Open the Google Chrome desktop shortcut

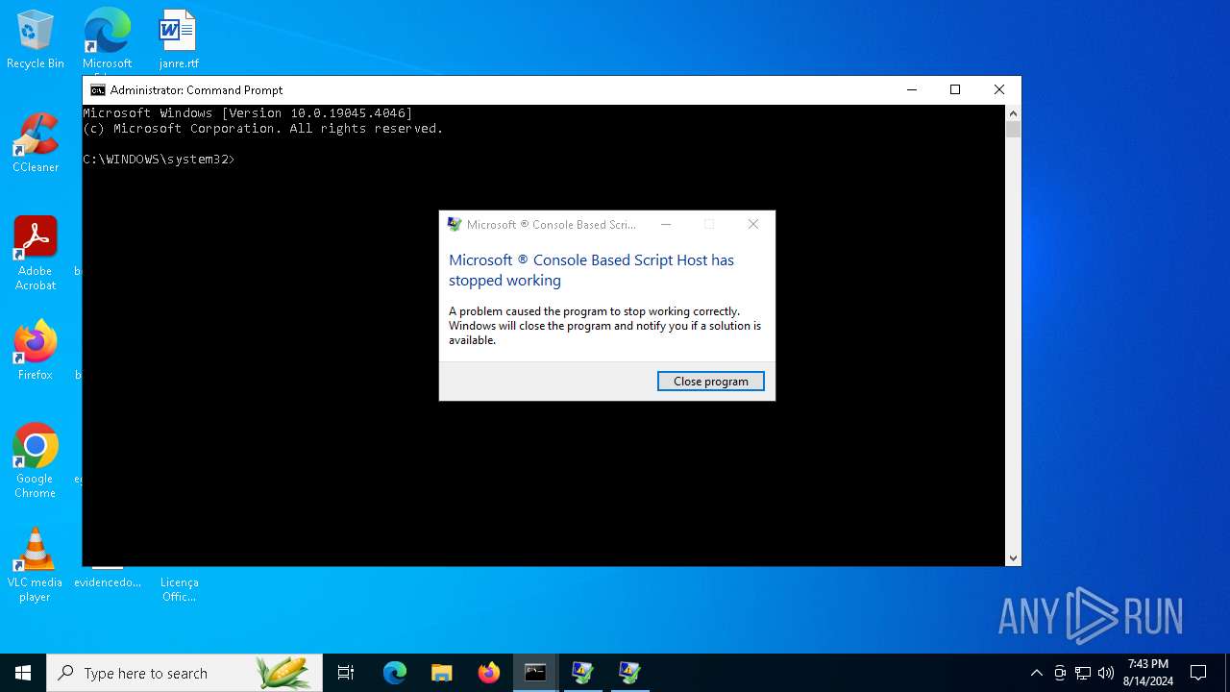(36, 461)
